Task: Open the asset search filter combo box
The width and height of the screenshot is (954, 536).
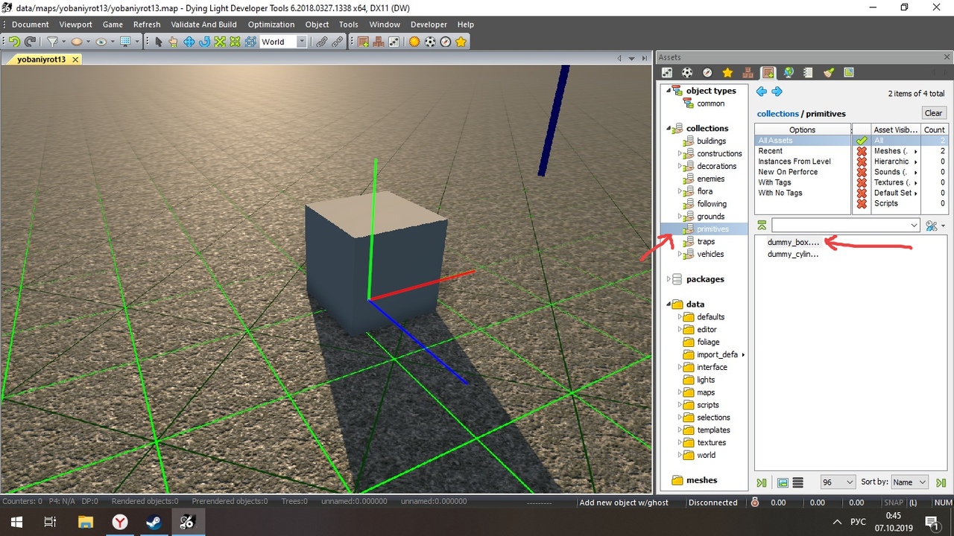Action: (846, 225)
